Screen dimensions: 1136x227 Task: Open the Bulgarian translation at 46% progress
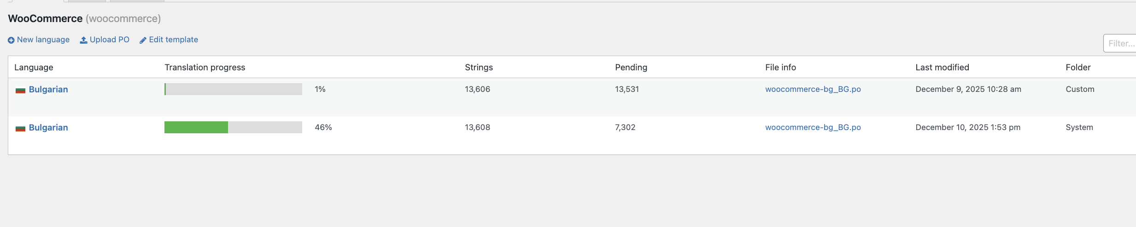48,128
